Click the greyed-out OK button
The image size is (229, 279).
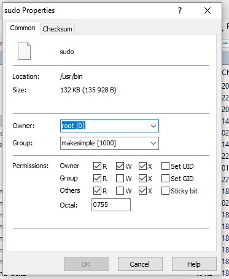pyautogui.click(x=86, y=264)
